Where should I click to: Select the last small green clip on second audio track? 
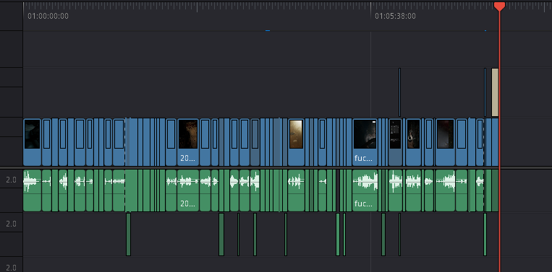click(x=485, y=234)
